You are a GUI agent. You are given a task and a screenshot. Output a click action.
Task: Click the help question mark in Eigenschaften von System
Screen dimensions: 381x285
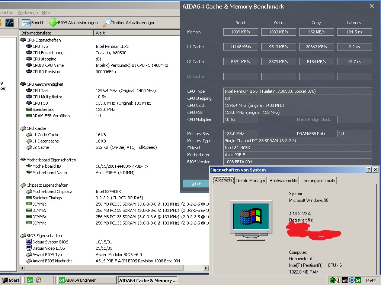(x=369, y=170)
